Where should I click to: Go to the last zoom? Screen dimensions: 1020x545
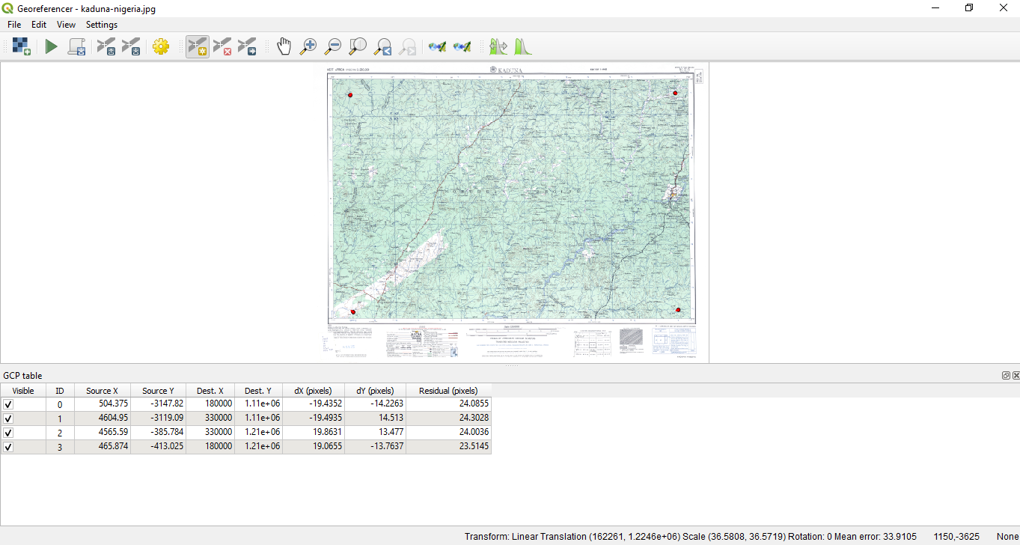pos(382,46)
